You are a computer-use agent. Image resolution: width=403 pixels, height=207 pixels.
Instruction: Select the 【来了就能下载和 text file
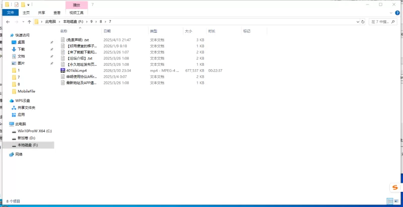(81, 53)
